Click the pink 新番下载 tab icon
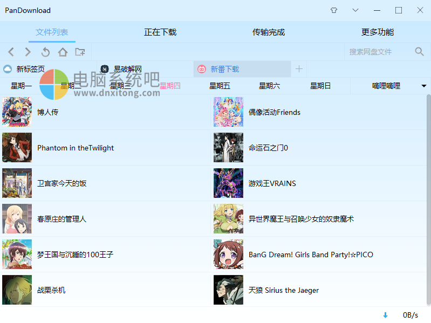This screenshot has width=431, height=323. [x=202, y=69]
